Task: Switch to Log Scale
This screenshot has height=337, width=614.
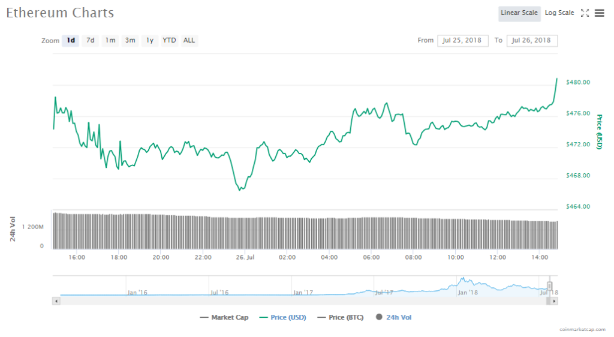Action: tap(559, 13)
